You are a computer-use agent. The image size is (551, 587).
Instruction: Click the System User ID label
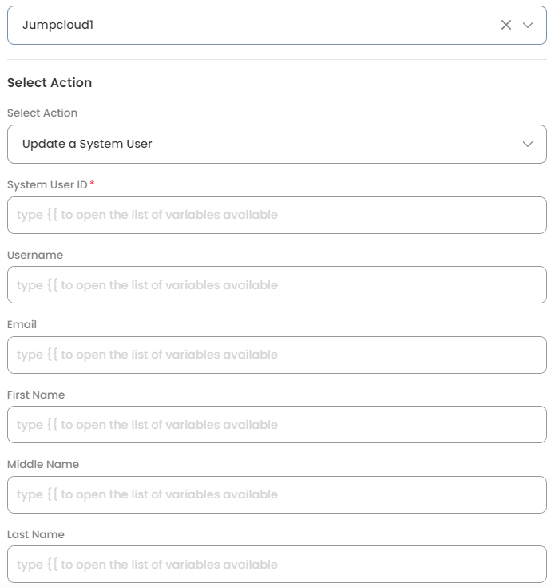pos(47,185)
